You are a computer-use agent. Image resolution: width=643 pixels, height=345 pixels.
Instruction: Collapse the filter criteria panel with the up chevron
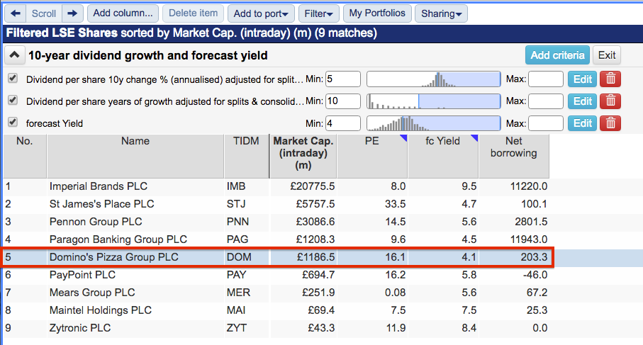pyautogui.click(x=14, y=55)
